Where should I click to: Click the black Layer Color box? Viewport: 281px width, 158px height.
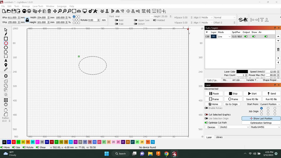pos(242,72)
